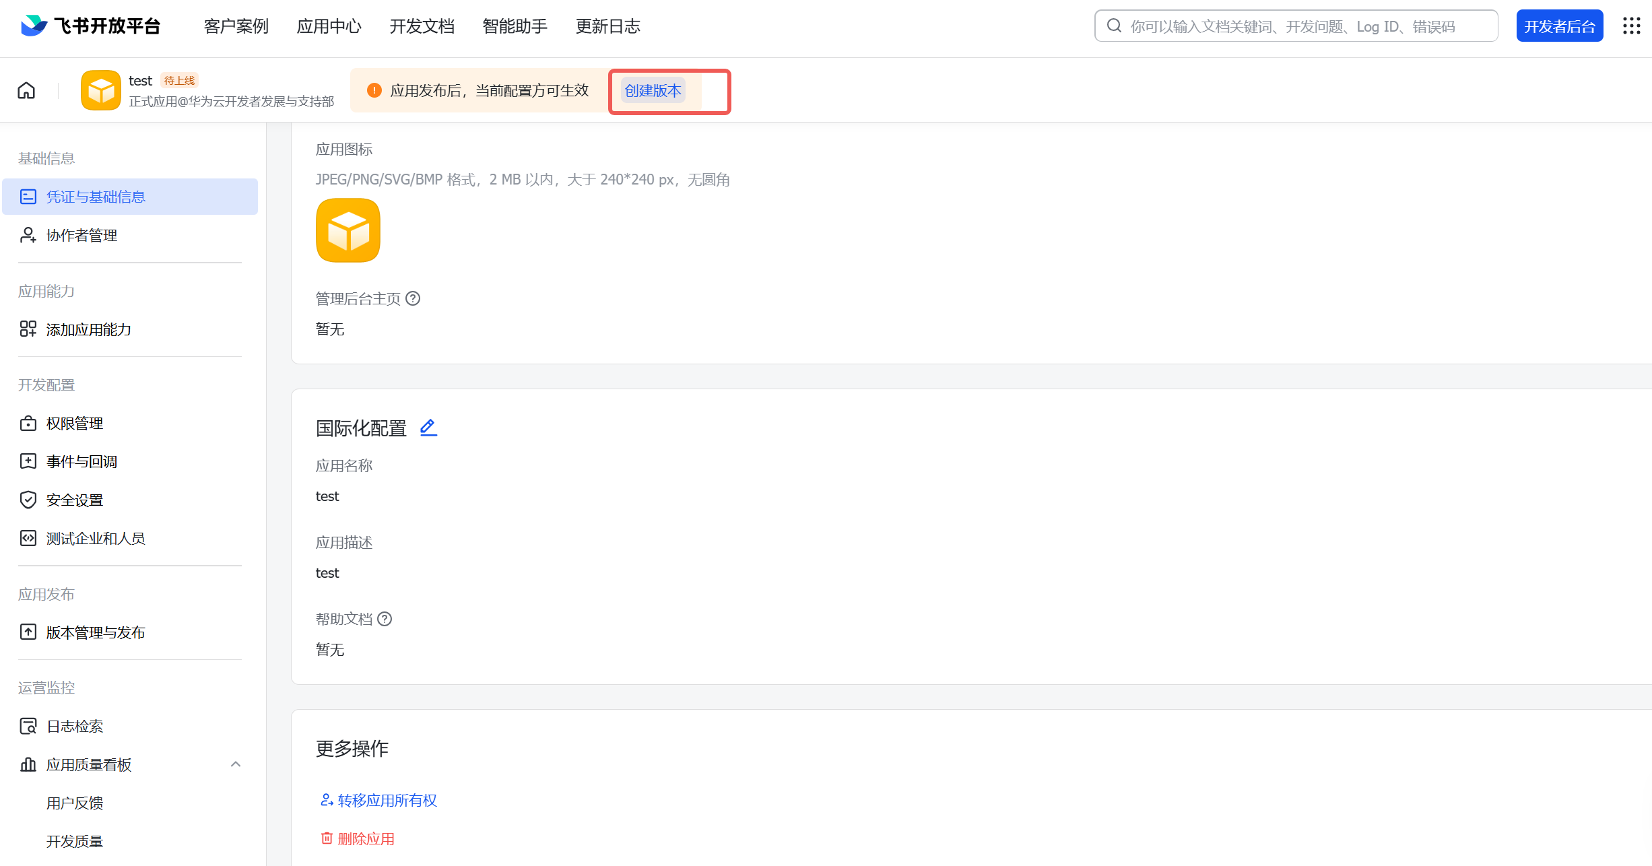
Task: Open 凭证与基础信息 in sidebar
Action: coord(130,197)
